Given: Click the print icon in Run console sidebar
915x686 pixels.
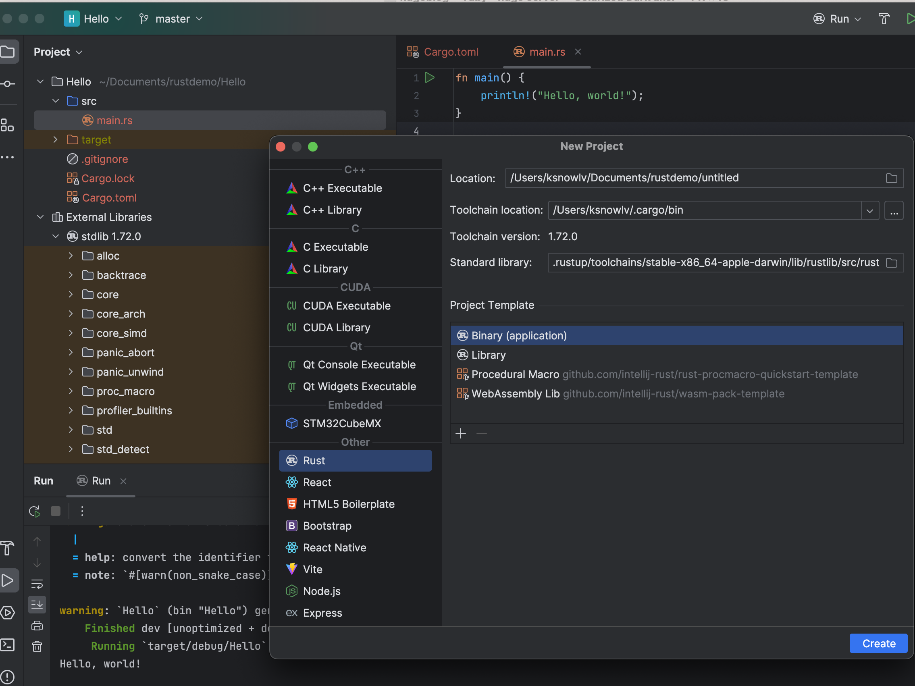Looking at the screenshot, I should pos(37,625).
